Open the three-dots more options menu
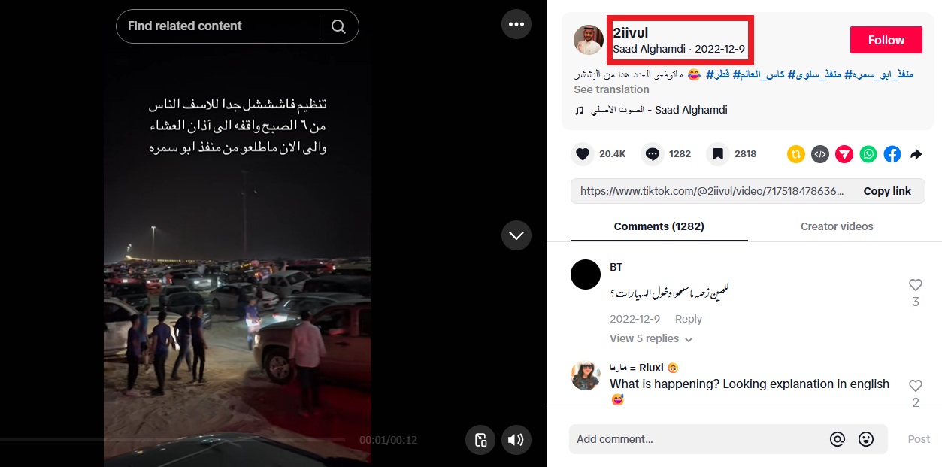 516,24
